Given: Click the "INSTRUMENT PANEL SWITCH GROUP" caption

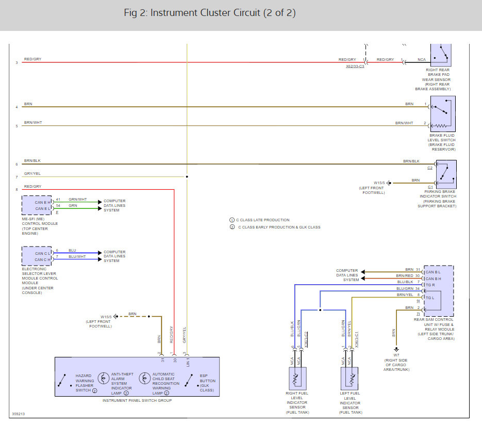Looking at the screenshot, I should pyautogui.click(x=137, y=400).
